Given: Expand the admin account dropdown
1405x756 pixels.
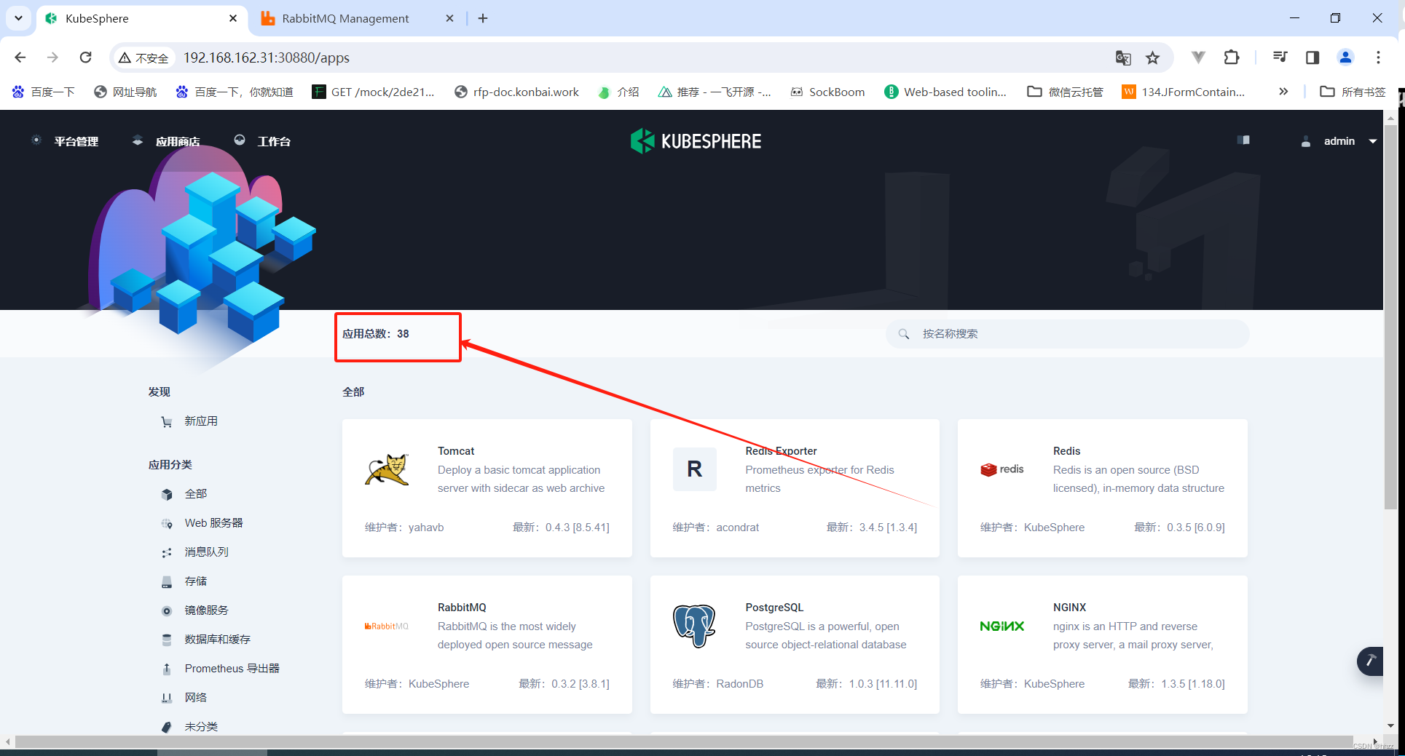Looking at the screenshot, I should pos(1373,140).
